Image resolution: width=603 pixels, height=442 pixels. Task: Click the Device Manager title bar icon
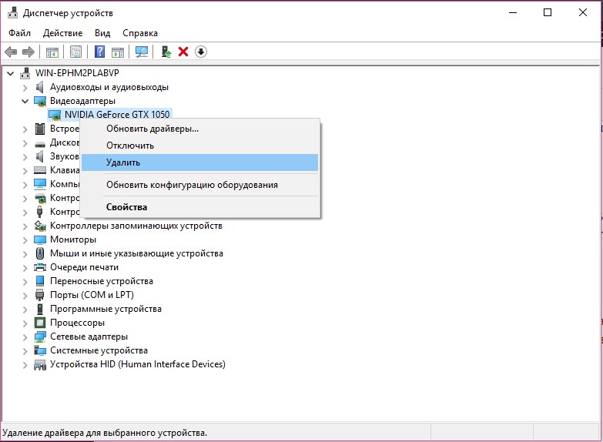point(12,12)
